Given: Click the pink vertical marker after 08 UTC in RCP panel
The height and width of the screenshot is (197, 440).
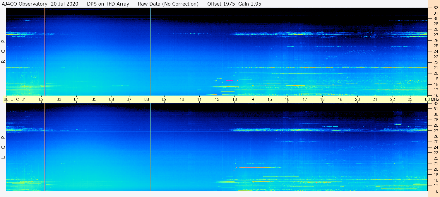Looking at the screenshot, I should pyautogui.click(x=150, y=52).
